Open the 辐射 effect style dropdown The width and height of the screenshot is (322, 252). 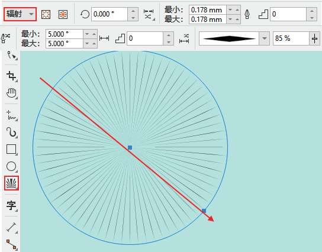click(x=20, y=14)
